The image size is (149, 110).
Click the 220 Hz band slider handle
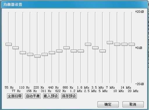[x=37, y=56]
